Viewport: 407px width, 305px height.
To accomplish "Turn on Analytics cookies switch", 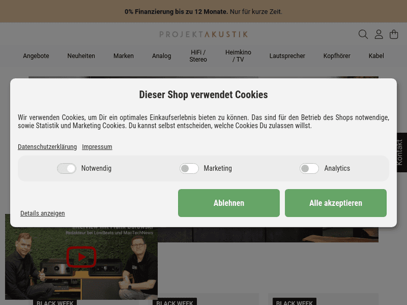I will (309, 168).
